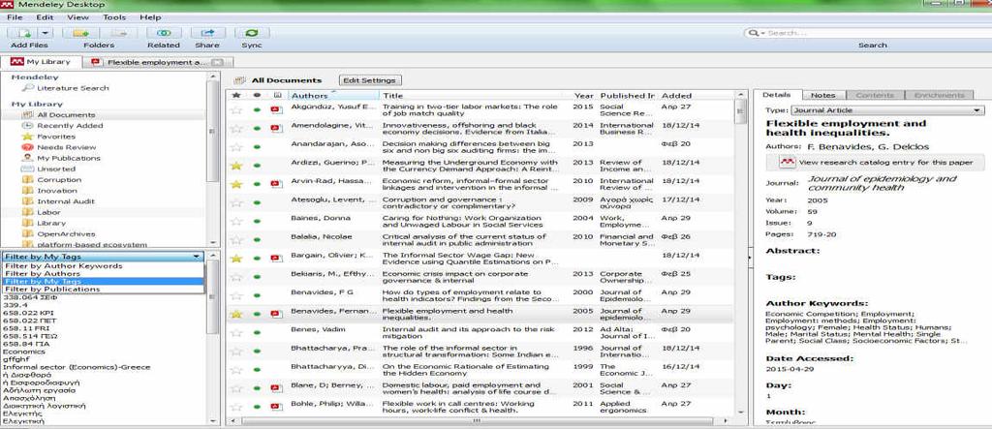
Task: Sort by the Title column header
Action: click(x=476, y=96)
